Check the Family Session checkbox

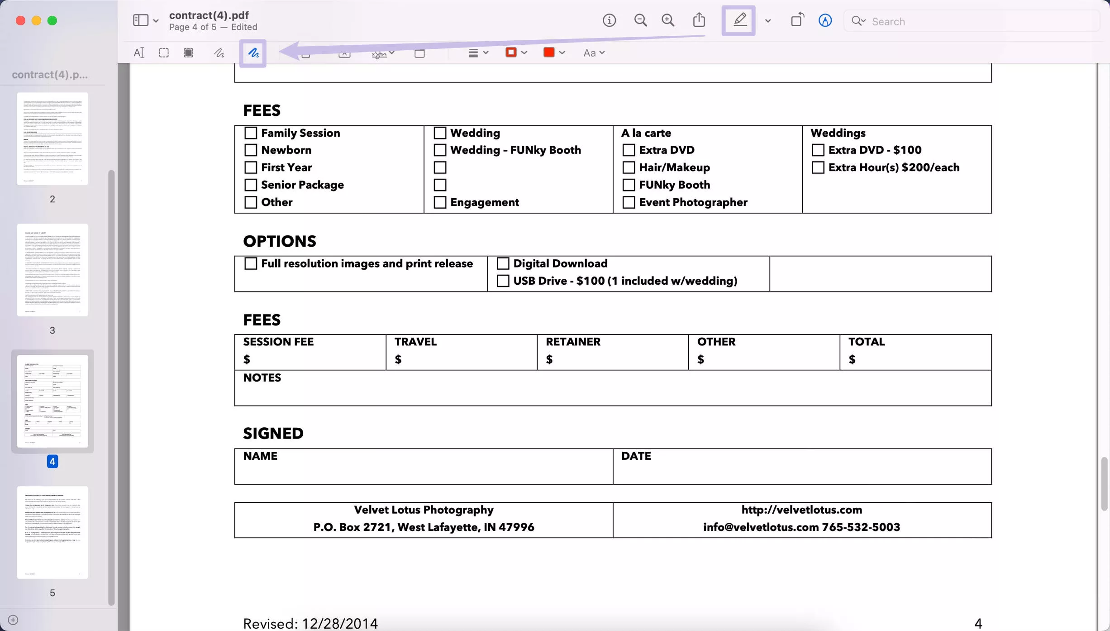point(251,133)
